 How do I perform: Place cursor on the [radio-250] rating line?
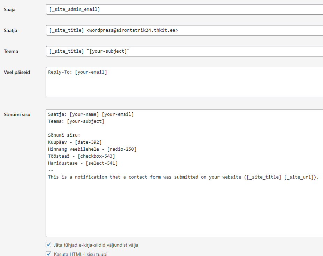coord(92,149)
